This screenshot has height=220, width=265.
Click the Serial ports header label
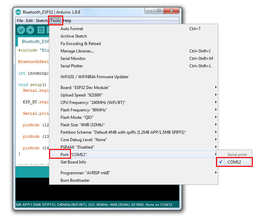pos(237,154)
